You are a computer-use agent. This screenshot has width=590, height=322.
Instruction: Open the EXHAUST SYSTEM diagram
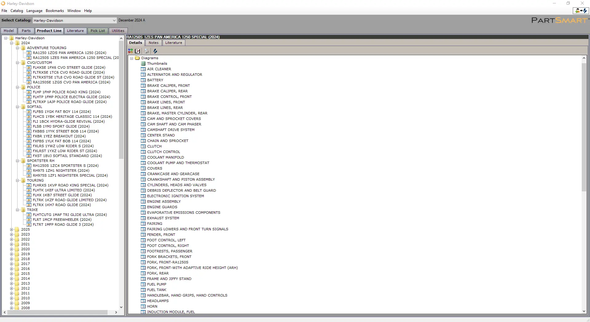(163, 218)
